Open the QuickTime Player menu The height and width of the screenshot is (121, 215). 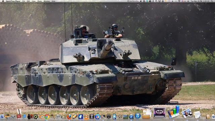tap(13, 1)
